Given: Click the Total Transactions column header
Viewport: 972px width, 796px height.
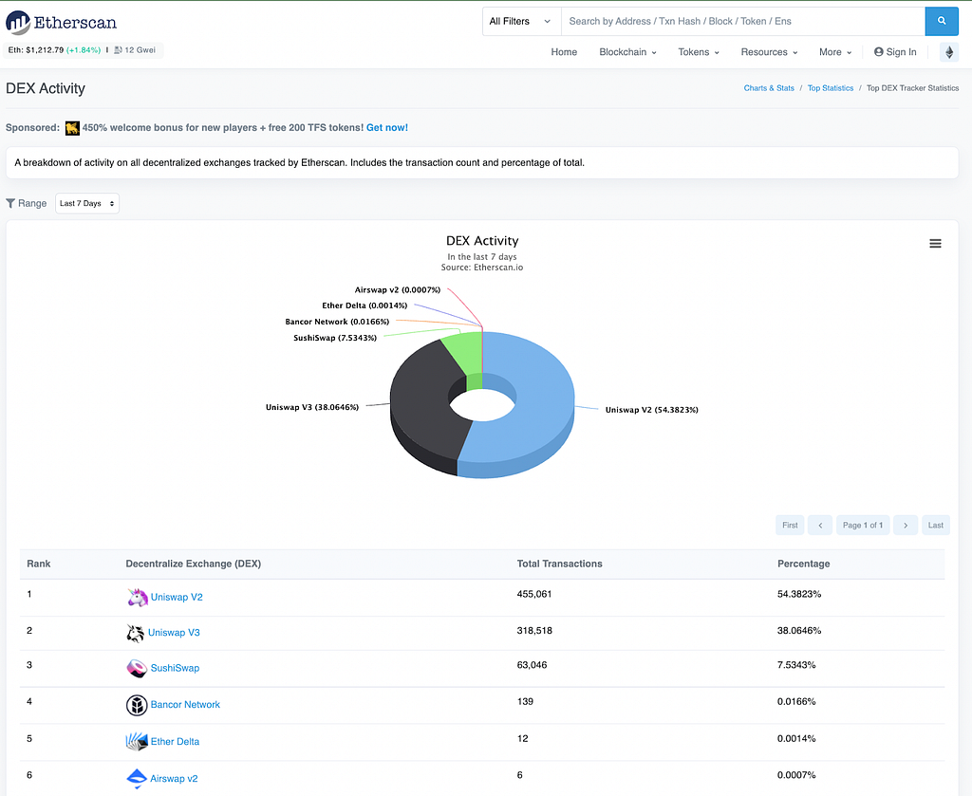Looking at the screenshot, I should [560, 564].
